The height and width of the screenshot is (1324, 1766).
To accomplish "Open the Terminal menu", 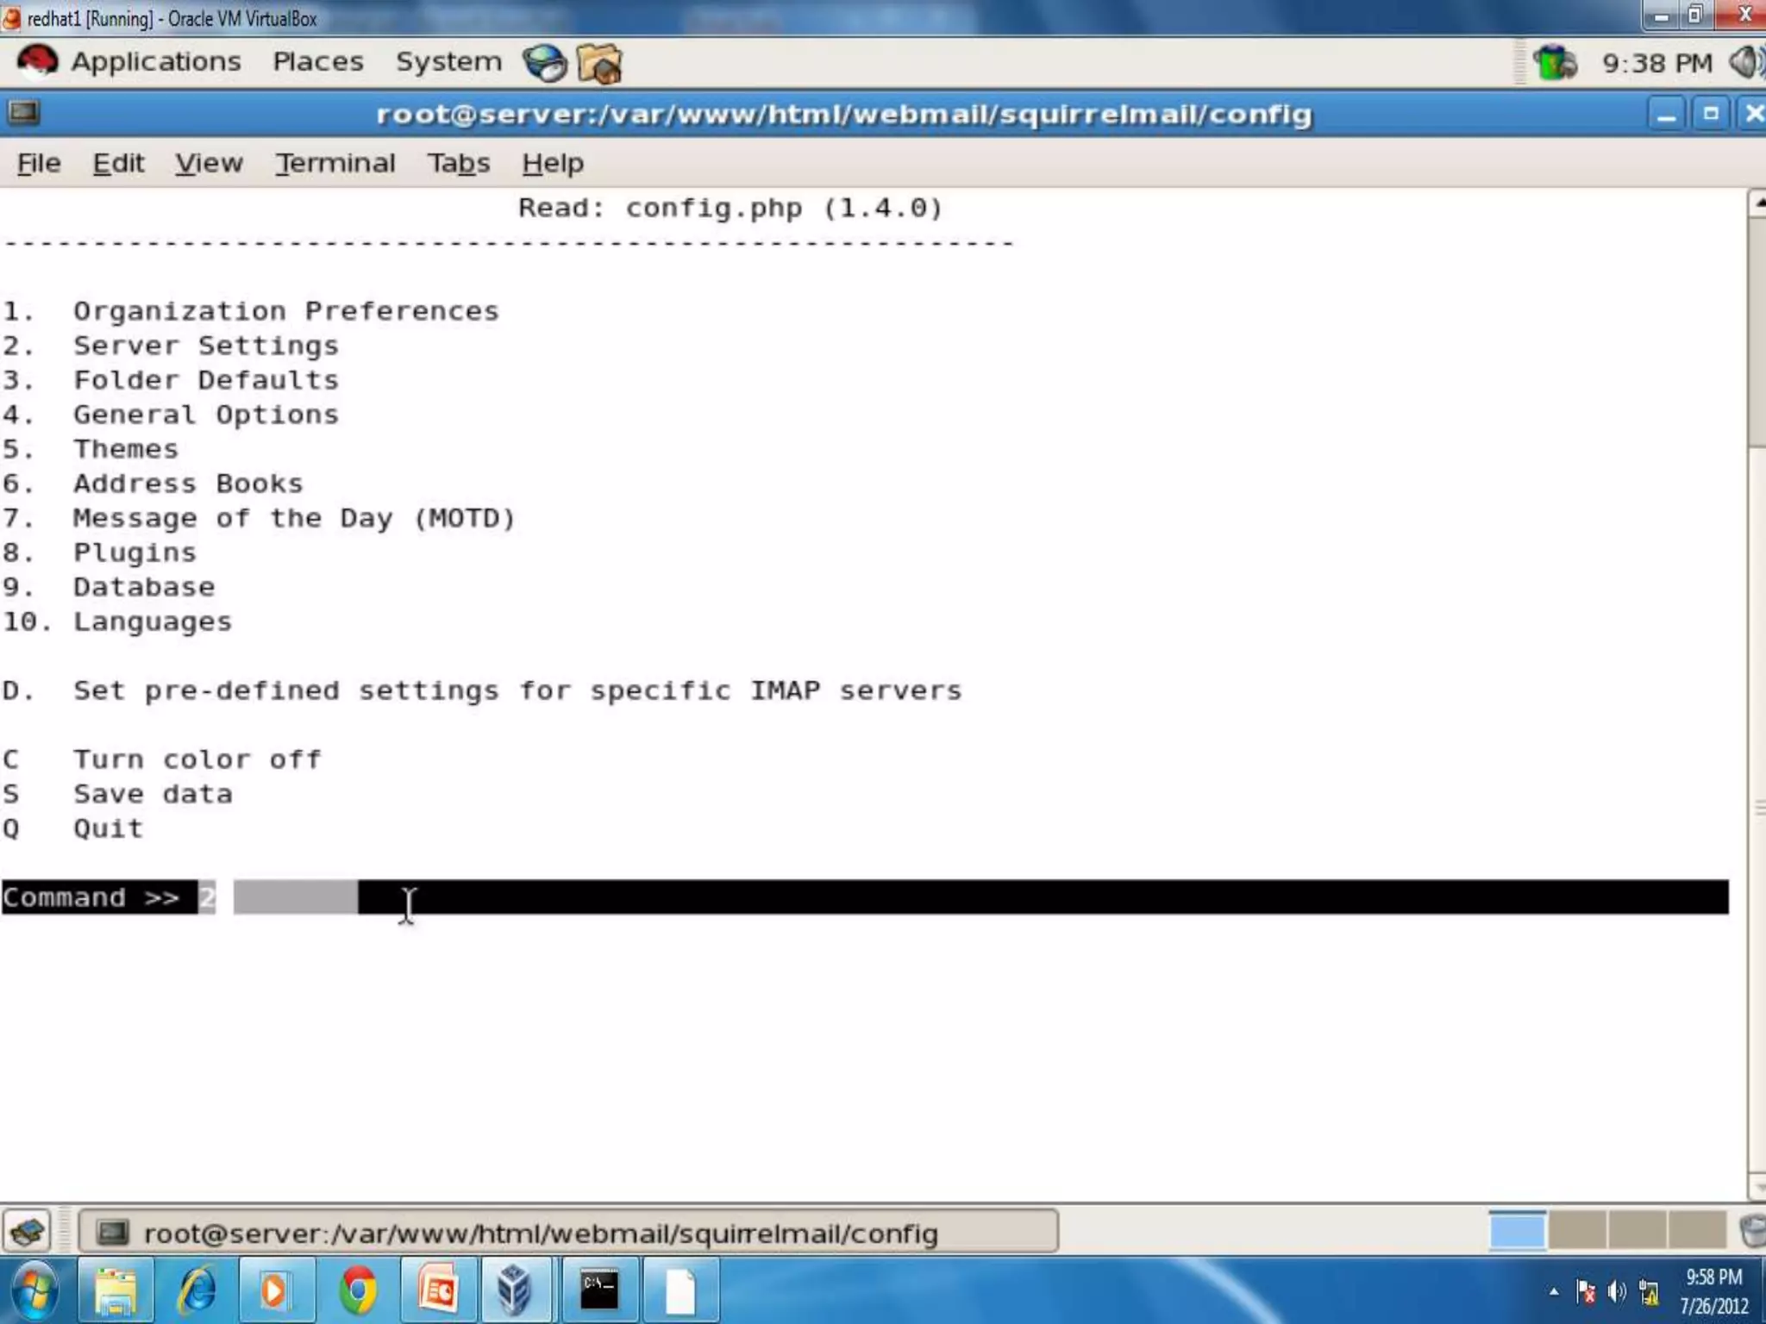I will 335,163.
